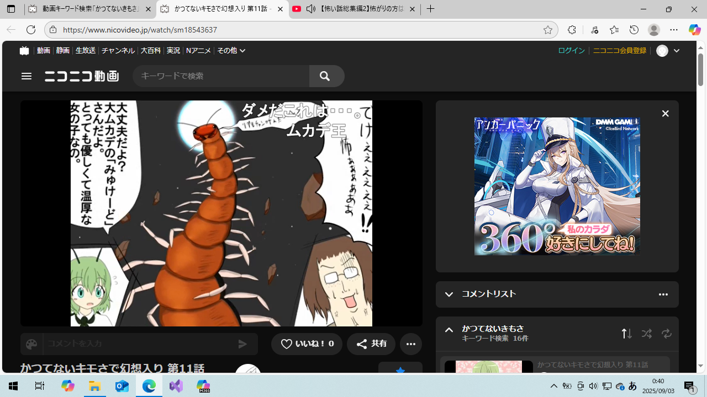Add page to favorites star
The width and height of the screenshot is (707, 397).
click(x=547, y=30)
